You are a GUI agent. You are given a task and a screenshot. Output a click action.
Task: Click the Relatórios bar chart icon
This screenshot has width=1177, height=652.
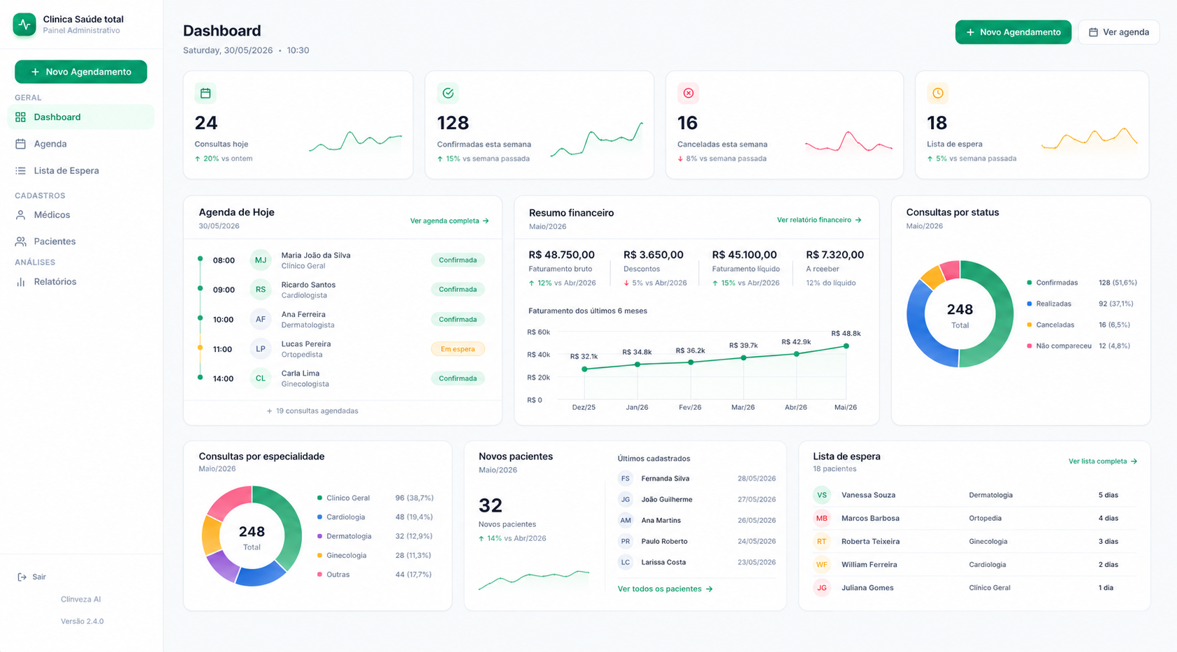[20, 282]
